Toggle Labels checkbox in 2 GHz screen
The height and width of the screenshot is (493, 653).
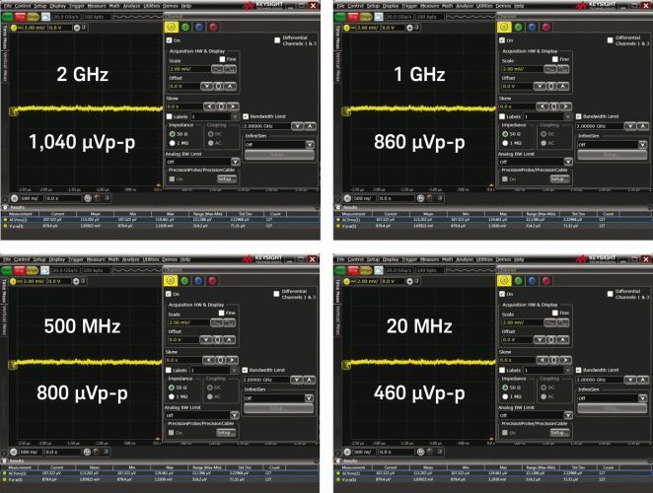169,116
